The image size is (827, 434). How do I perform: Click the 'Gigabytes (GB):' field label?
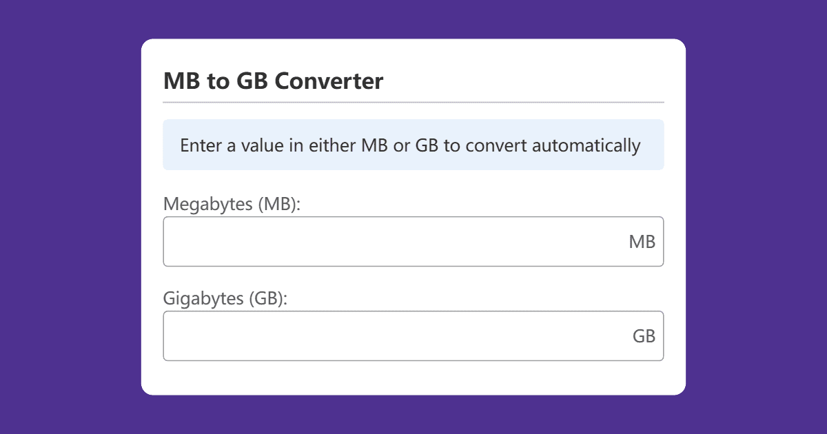coord(227,298)
